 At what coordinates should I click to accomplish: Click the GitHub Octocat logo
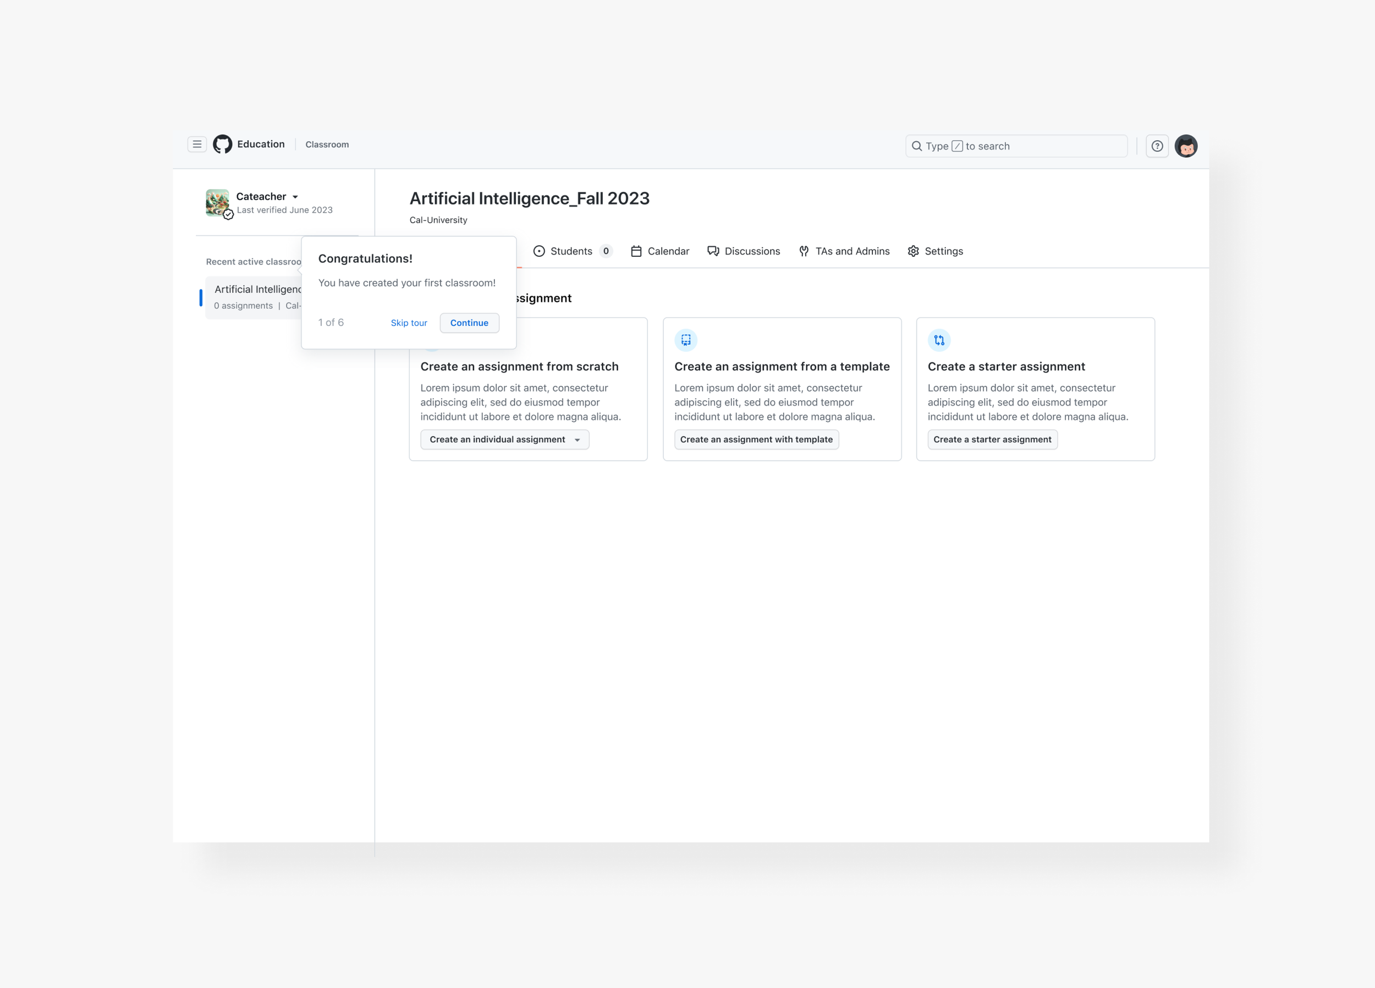point(223,144)
